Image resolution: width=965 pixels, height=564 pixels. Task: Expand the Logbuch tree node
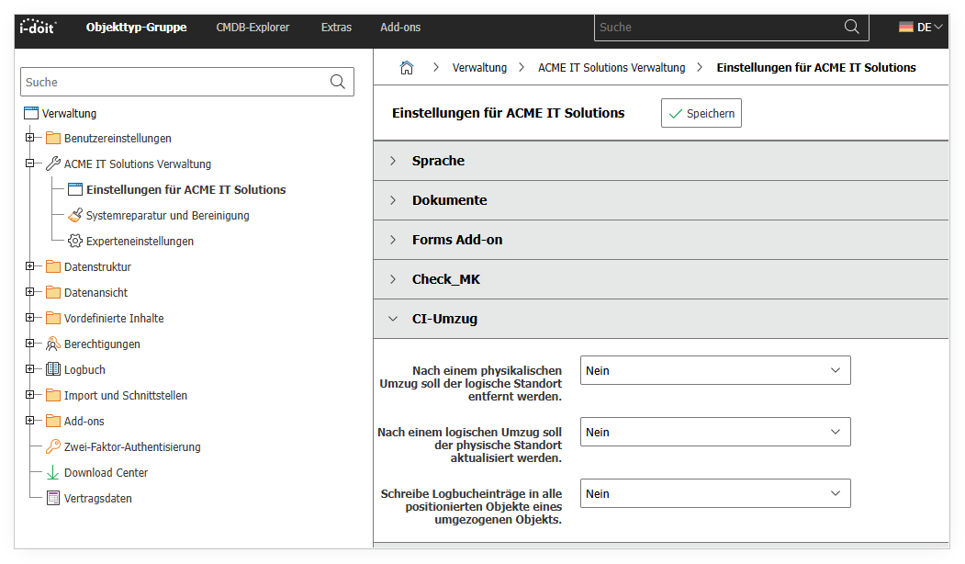click(29, 369)
